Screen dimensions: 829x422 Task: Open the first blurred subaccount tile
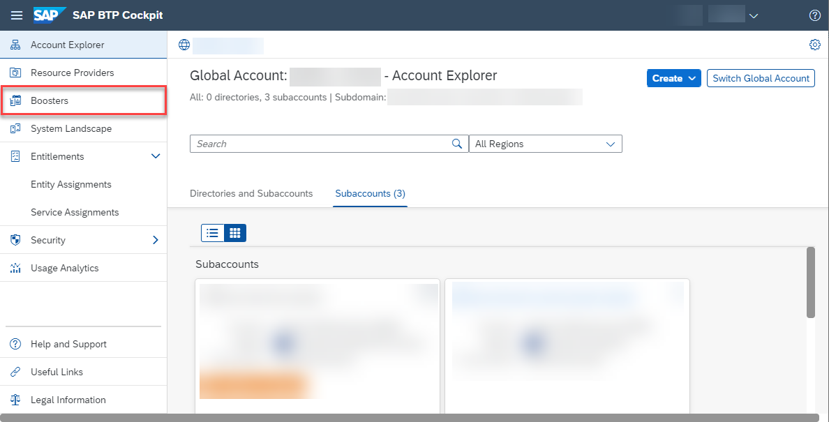coord(318,346)
